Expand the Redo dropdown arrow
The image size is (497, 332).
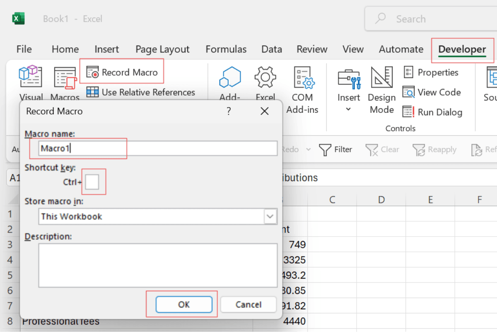pos(308,150)
